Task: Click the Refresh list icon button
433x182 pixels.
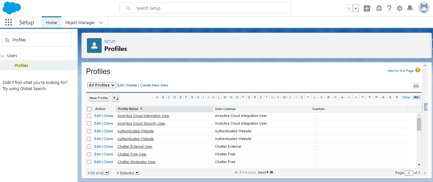Action: click(115, 98)
